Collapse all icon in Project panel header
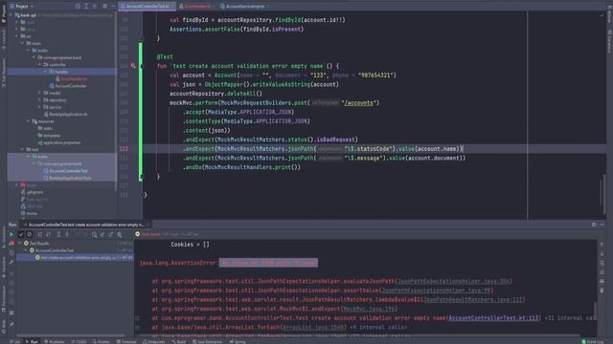The image size is (613, 344). (x=95, y=6)
